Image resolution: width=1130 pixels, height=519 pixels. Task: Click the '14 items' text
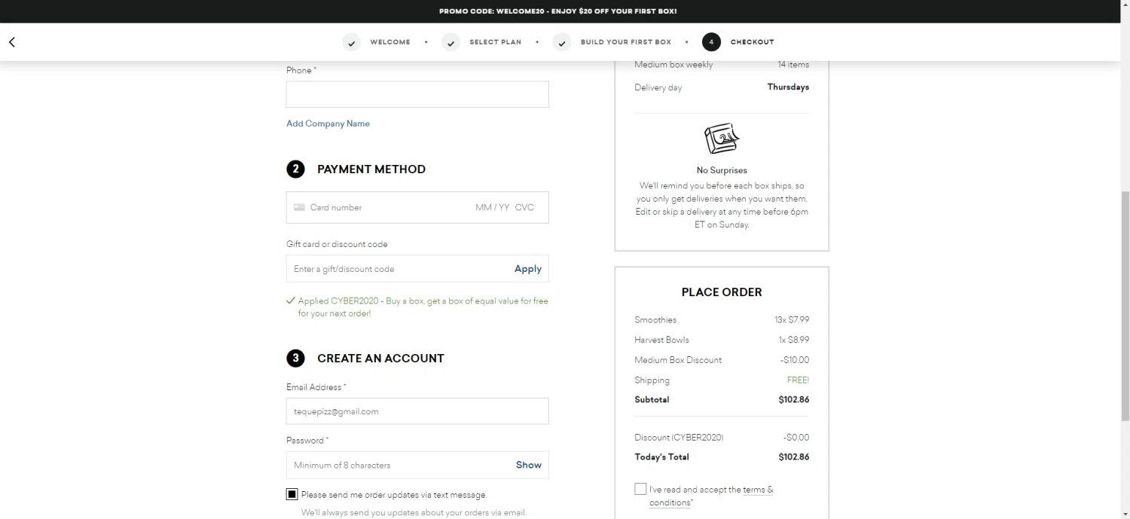click(x=793, y=65)
